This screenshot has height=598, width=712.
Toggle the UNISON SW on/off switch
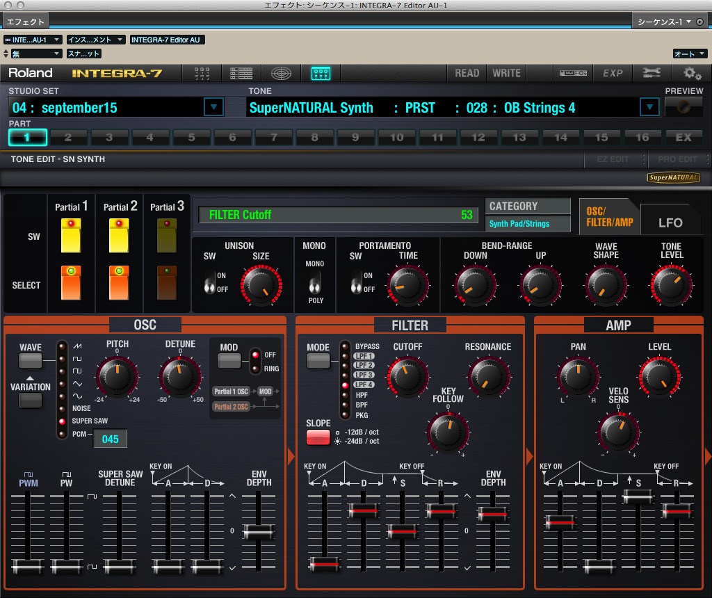[x=209, y=282]
